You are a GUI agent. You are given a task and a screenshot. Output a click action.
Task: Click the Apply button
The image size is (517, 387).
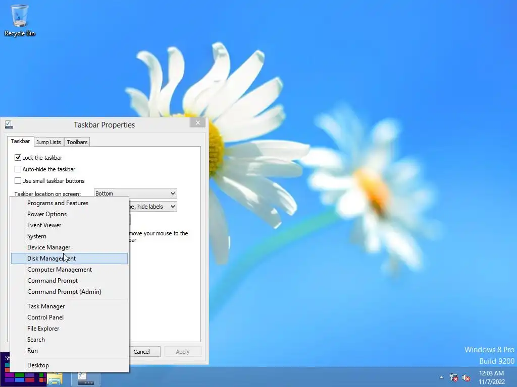click(183, 351)
